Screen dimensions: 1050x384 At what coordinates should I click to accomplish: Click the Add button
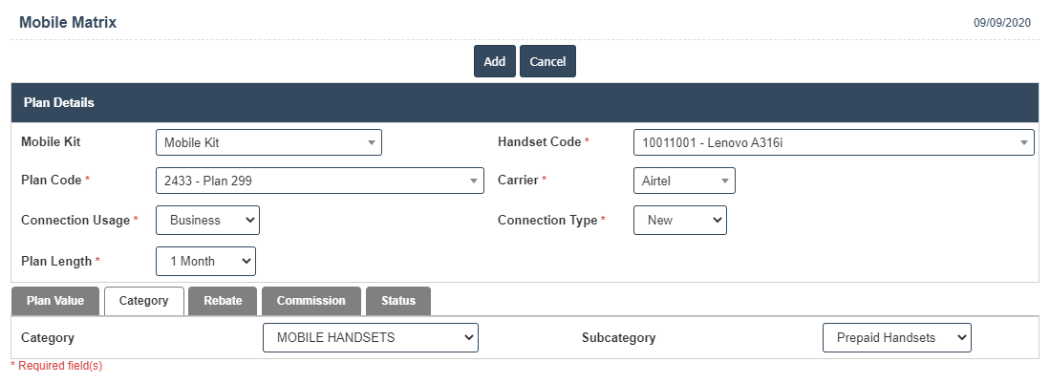click(494, 61)
